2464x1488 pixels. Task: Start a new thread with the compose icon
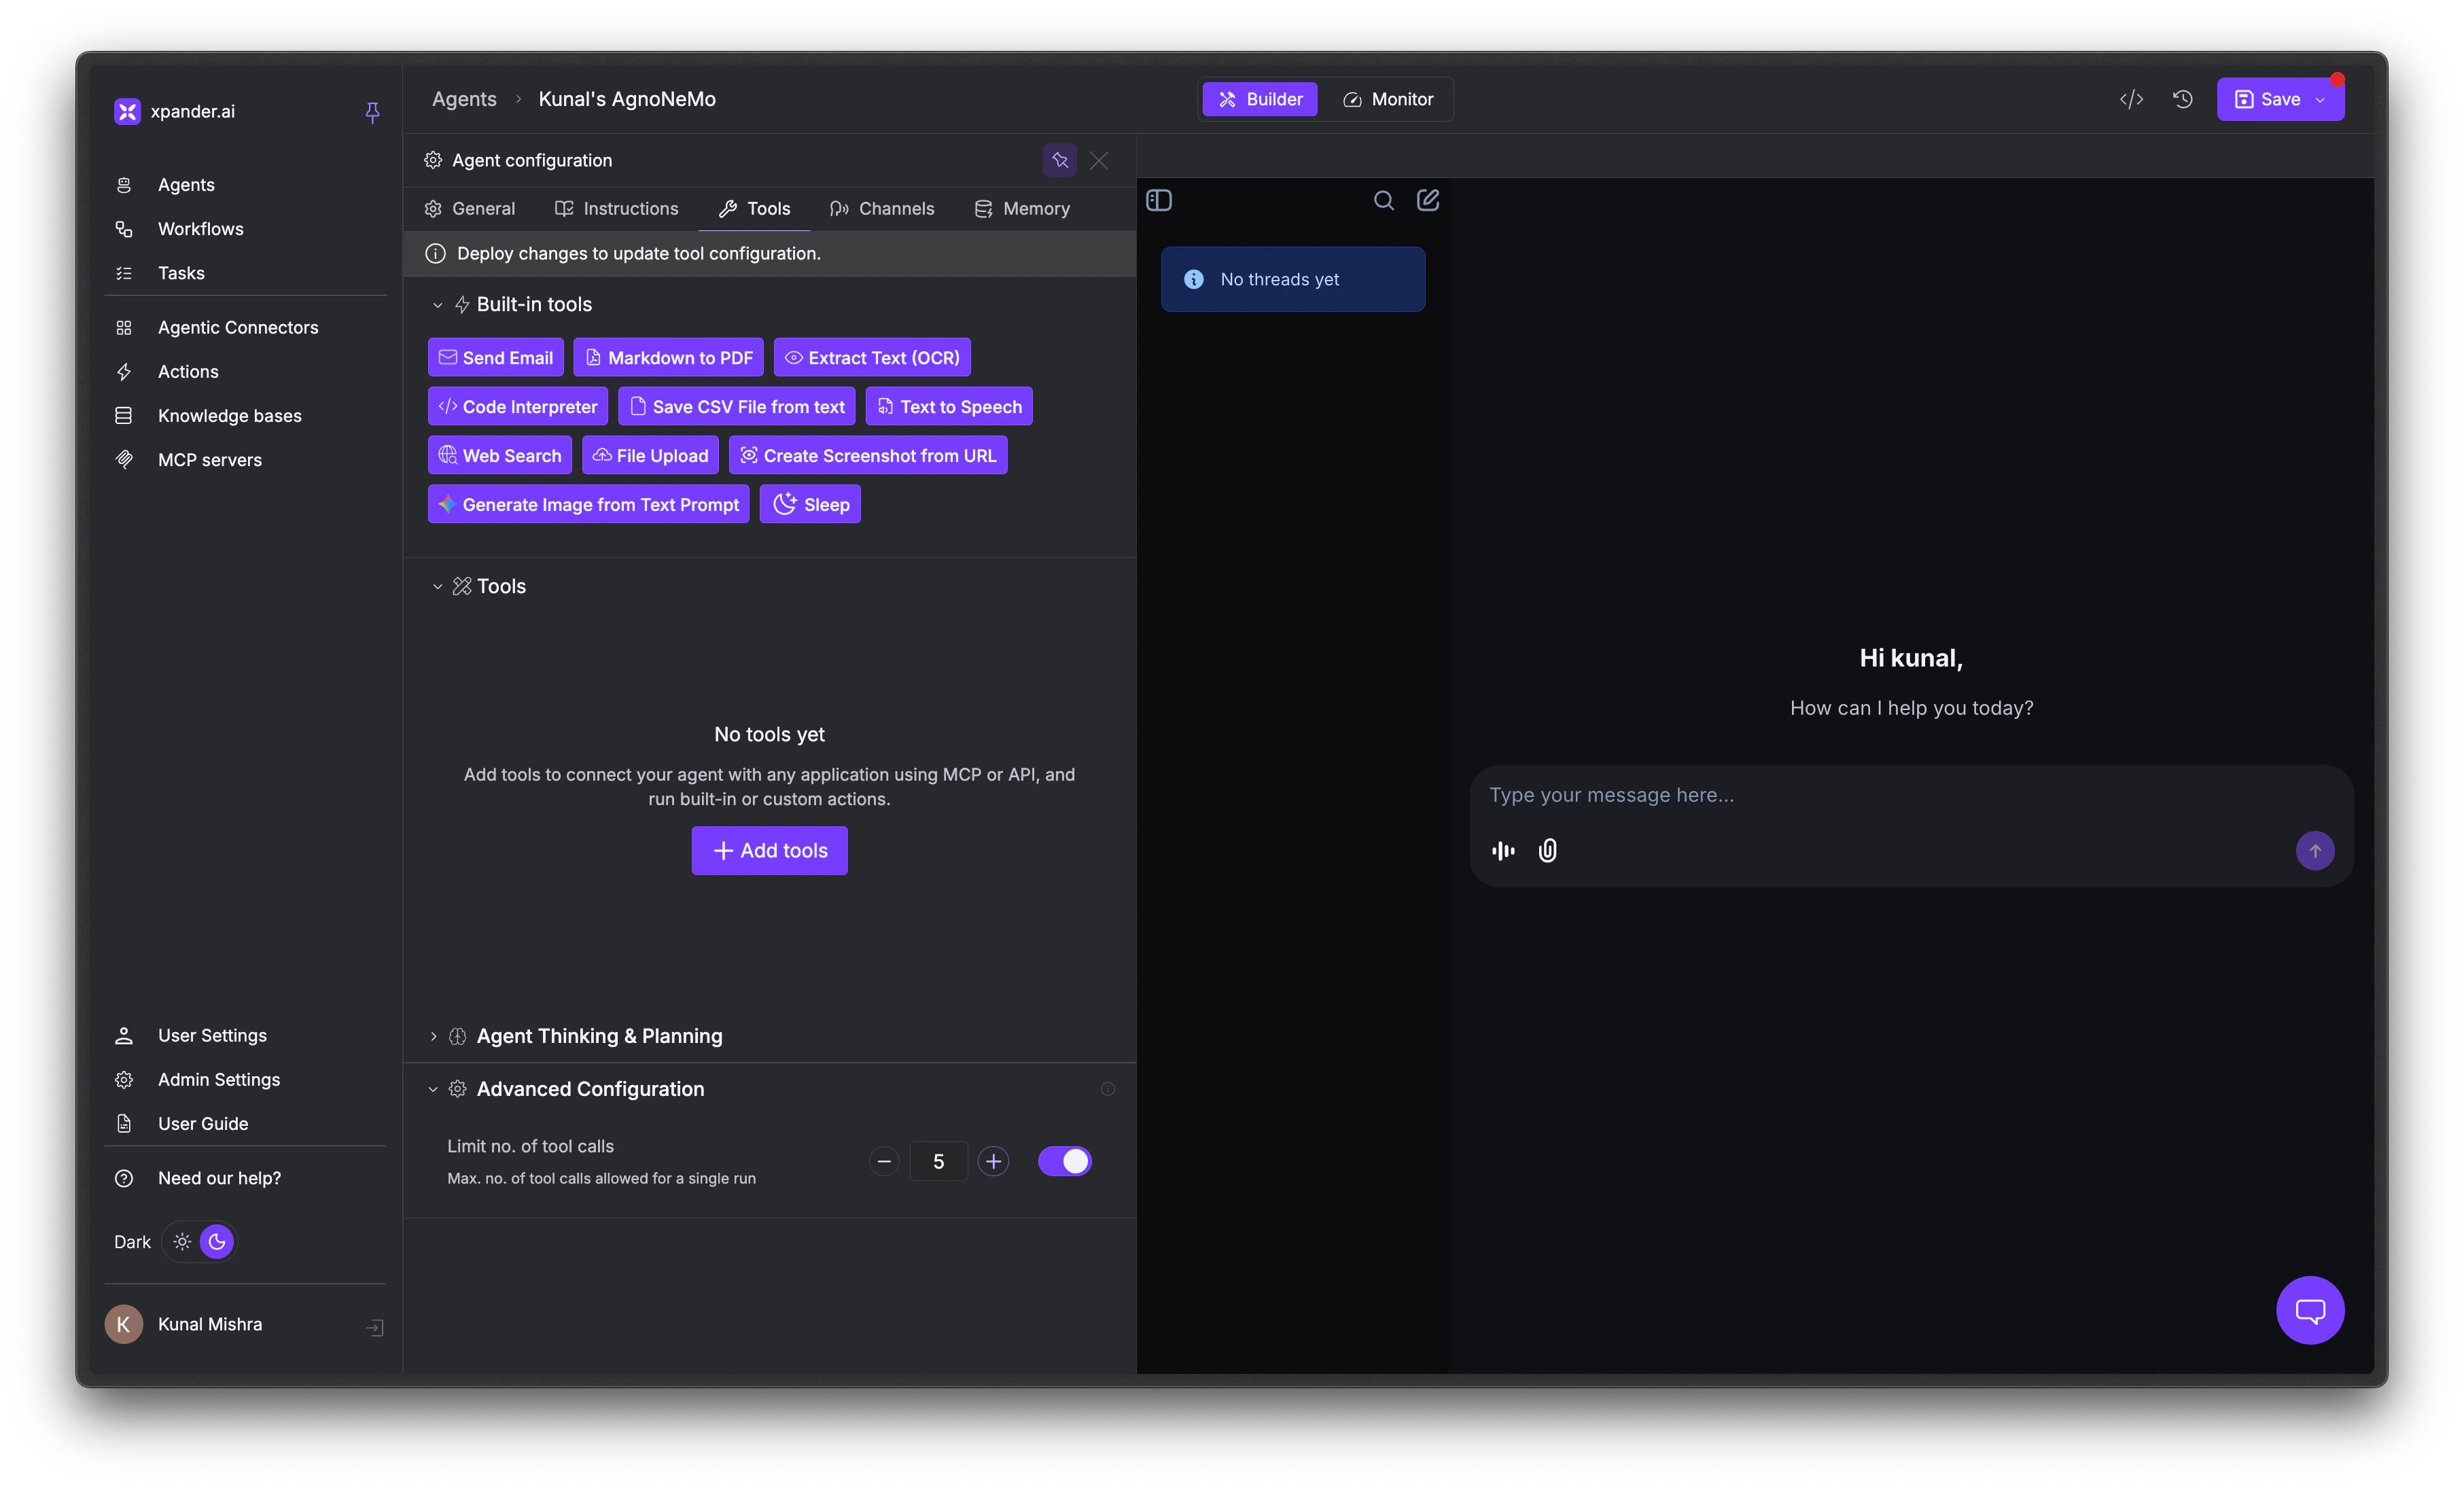1428,201
